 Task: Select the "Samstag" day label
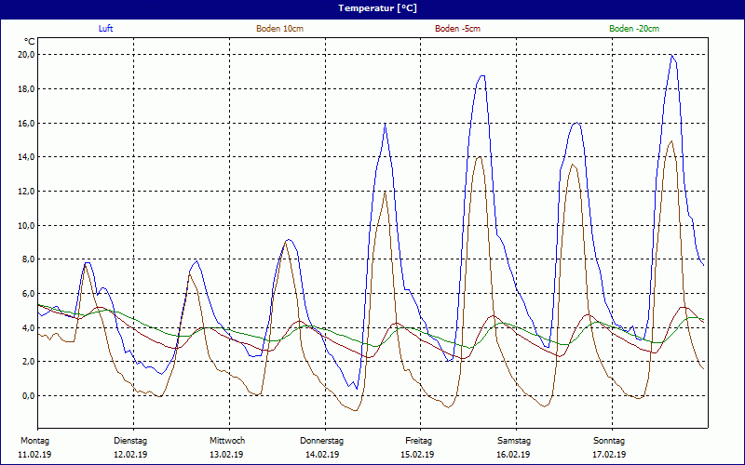(514, 440)
